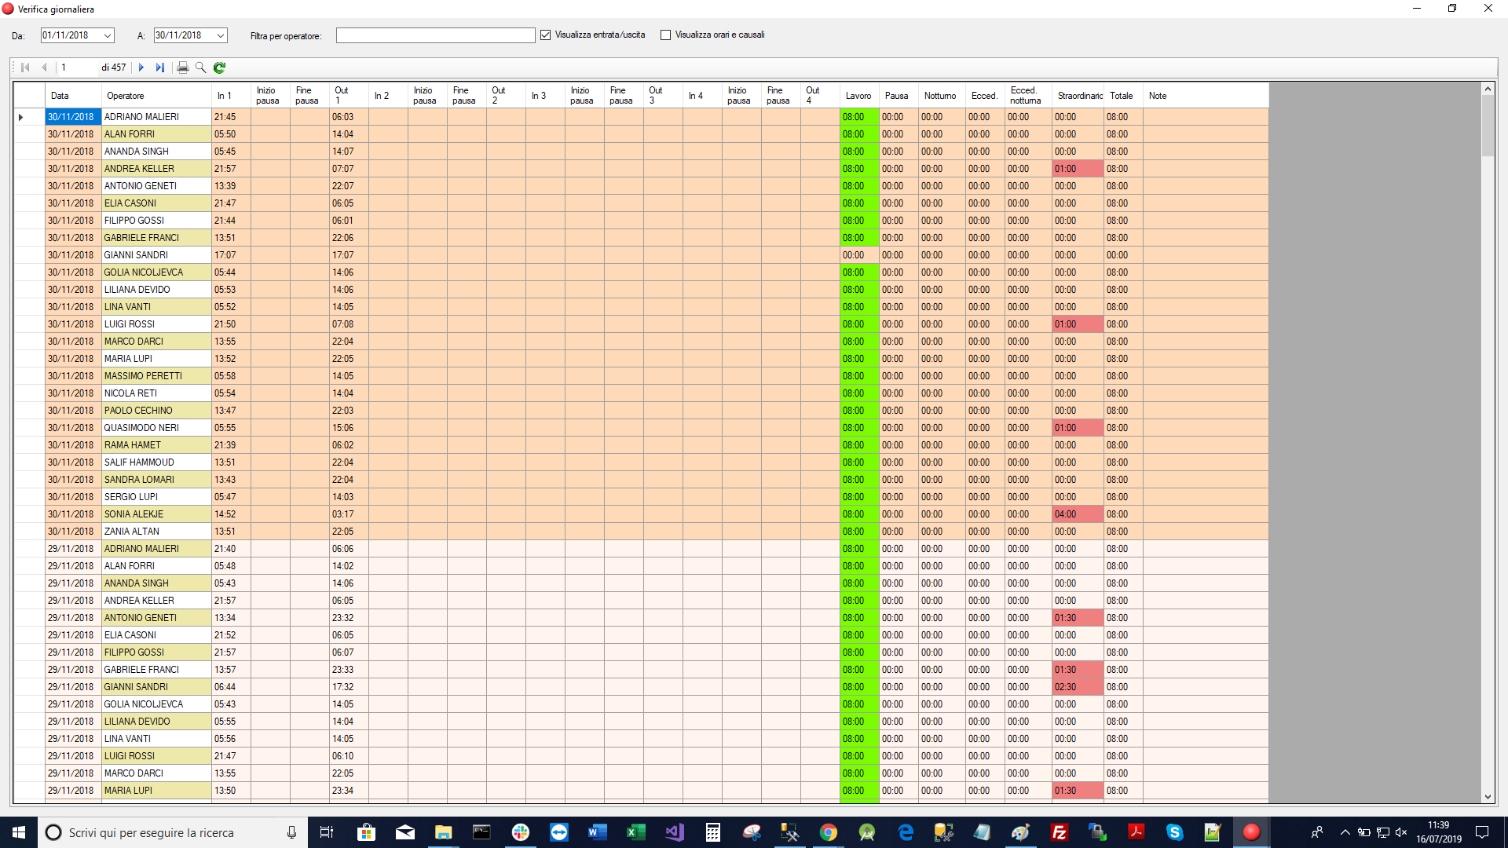The width and height of the screenshot is (1508, 848).
Task: Open the A date dropdown
Action: tap(221, 35)
